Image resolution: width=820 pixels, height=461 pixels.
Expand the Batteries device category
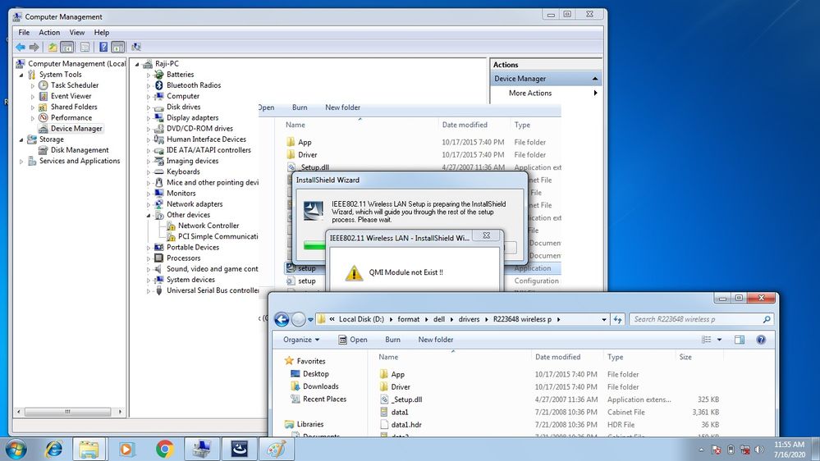(x=149, y=75)
